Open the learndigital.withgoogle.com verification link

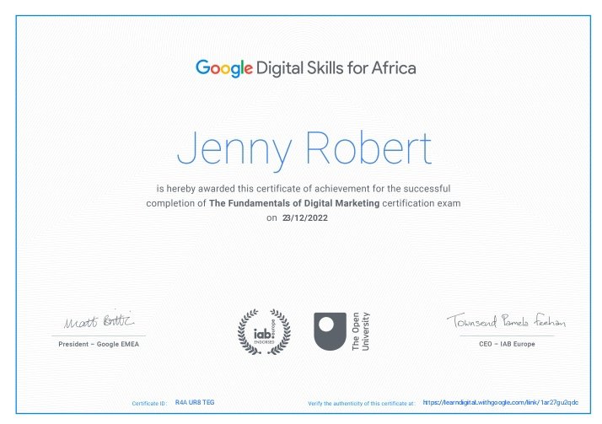[500, 403]
